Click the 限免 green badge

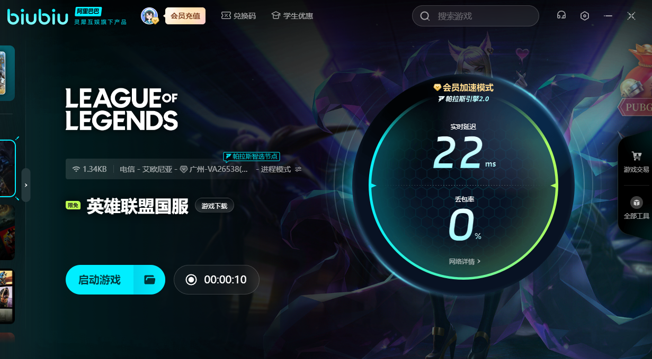coord(73,206)
